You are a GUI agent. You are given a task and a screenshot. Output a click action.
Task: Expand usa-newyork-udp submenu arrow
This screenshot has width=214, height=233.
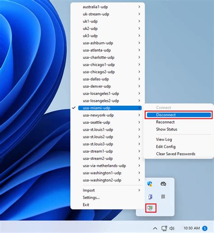[139, 115]
